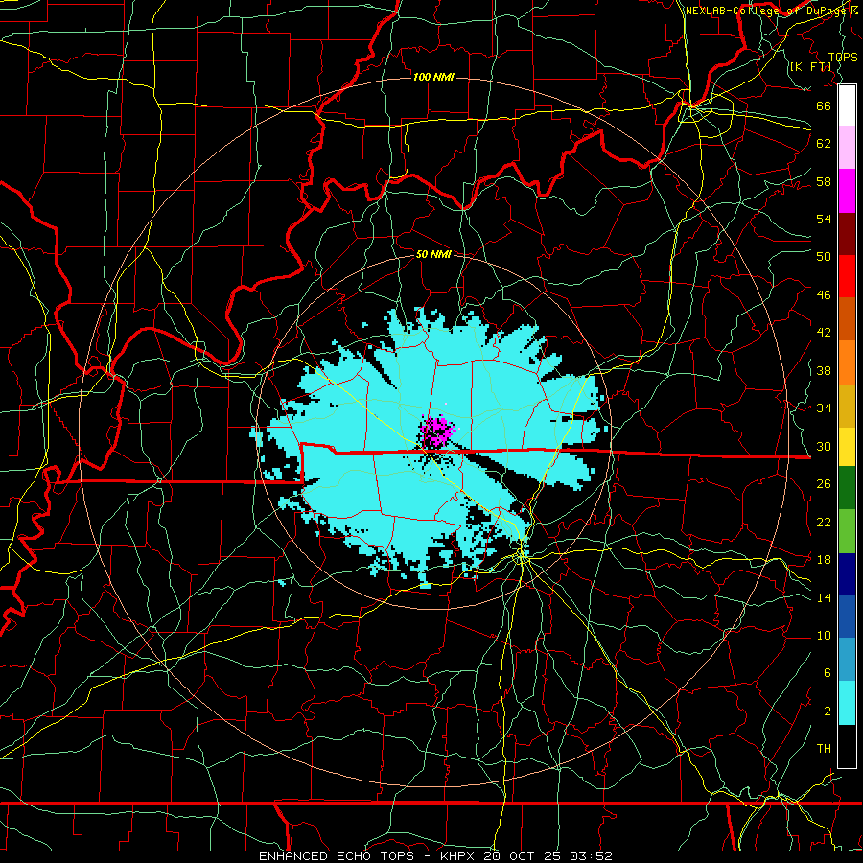This screenshot has height=863, width=863.
Task: Select the "6" scale label
Action: point(827,673)
